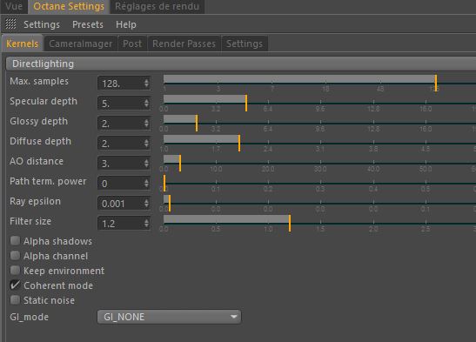476x342 pixels.
Task: Click the Glossy depth stepper arrows
Action: click(146, 124)
